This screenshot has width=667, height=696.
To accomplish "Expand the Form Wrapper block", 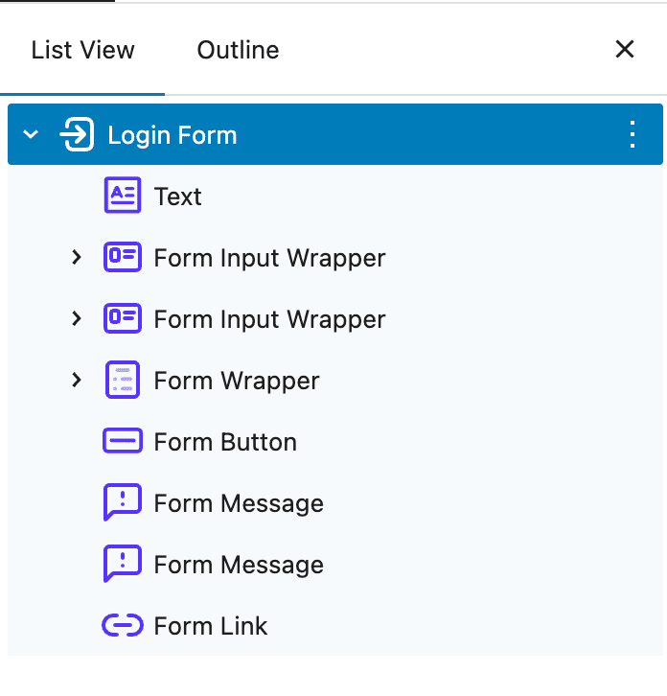I will click(x=77, y=381).
